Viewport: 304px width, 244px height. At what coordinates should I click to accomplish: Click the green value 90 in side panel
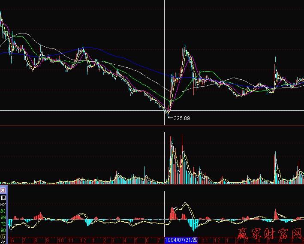tap(3, 230)
